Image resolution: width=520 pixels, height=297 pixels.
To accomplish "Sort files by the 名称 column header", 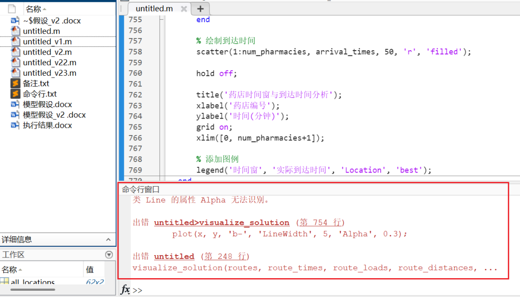I will point(36,9).
